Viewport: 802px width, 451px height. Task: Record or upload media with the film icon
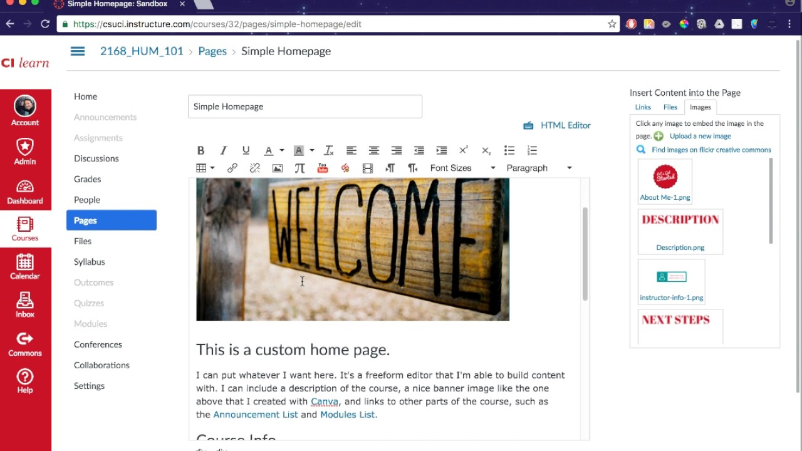(x=368, y=168)
